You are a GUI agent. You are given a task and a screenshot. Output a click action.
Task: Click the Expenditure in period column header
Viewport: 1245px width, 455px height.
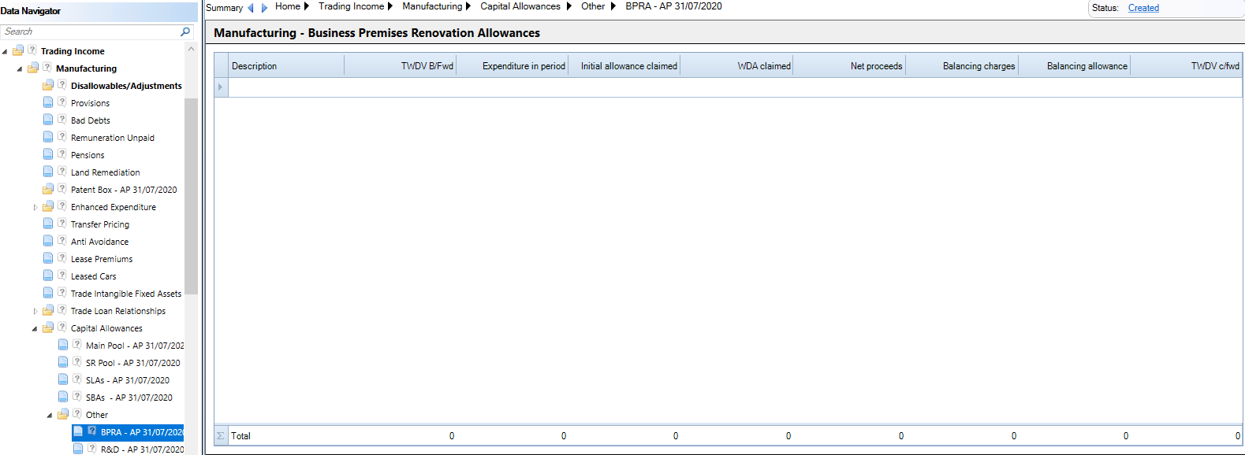tap(513, 65)
